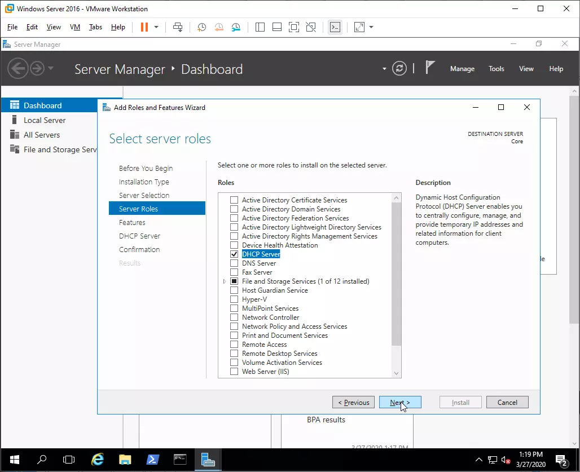Open the Server Manager Tools menu
580x472 pixels.
[496, 69]
